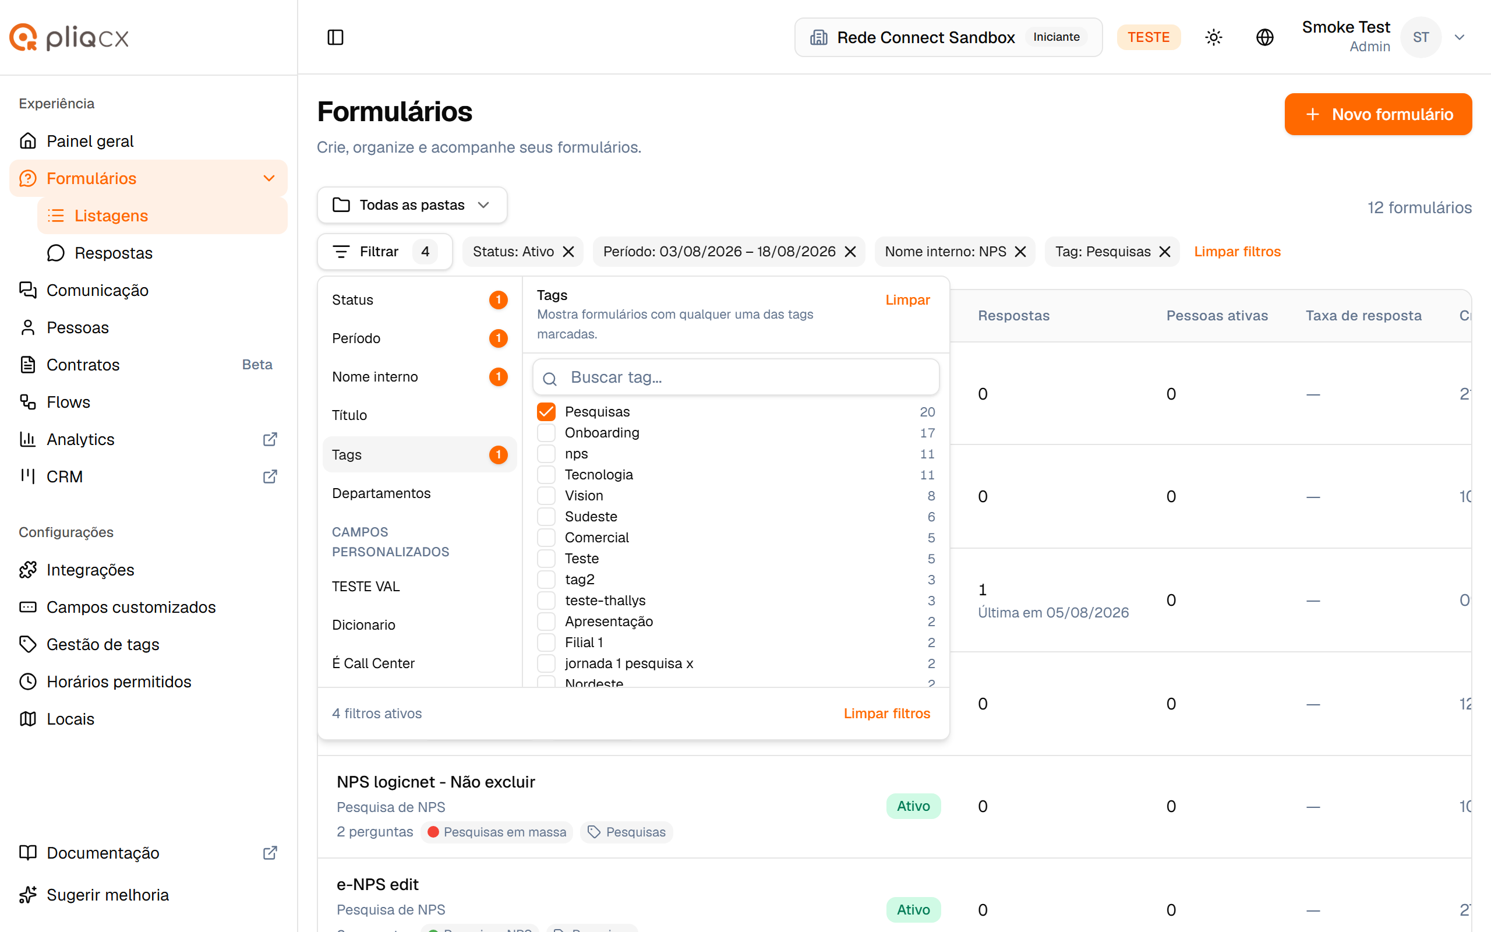
Task: Check the Tecnologia tag checkbox
Action: 546,475
